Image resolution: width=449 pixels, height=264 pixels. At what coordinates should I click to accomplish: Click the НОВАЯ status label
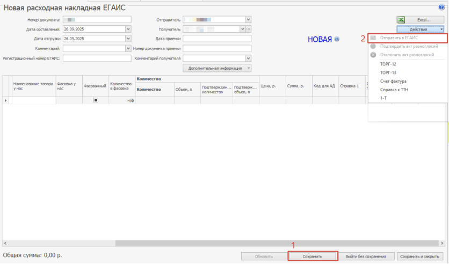(320, 40)
